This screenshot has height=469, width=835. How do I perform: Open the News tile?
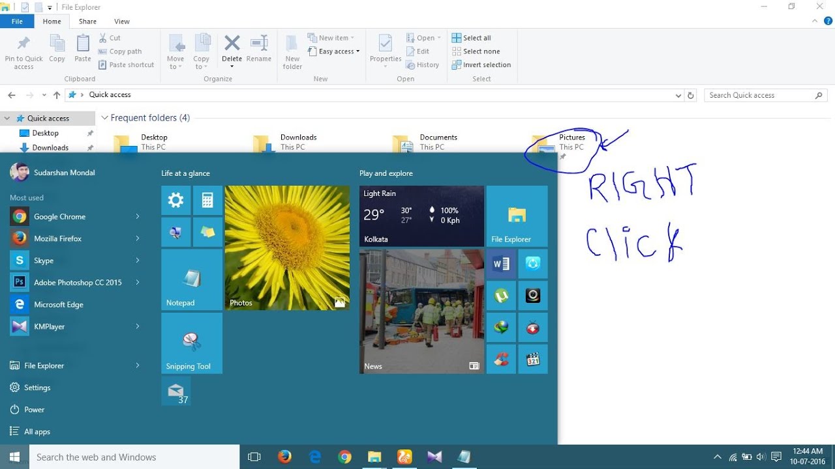click(x=421, y=311)
